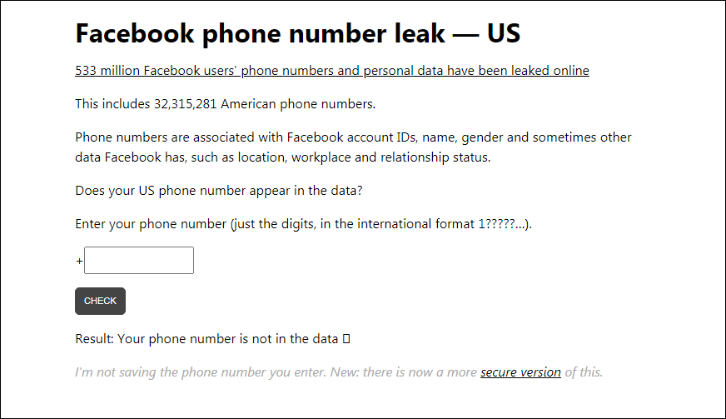Click the missing emoji glyph after the result

(346, 339)
